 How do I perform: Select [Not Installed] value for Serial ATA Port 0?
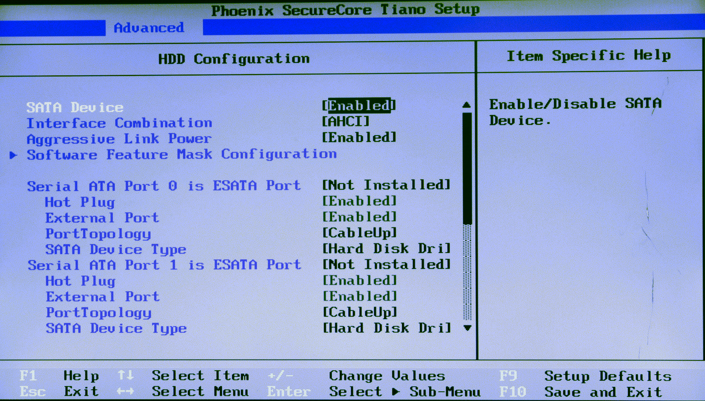click(x=386, y=185)
